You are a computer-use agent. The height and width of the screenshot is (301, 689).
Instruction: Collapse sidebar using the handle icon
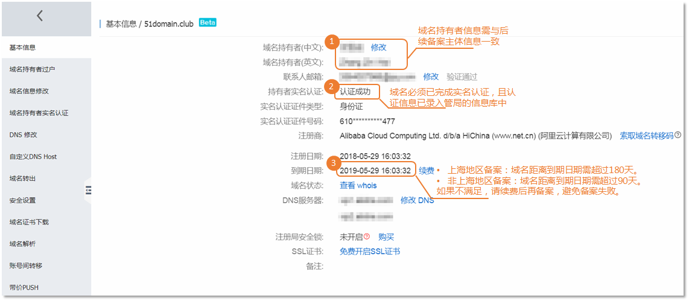coord(88,190)
